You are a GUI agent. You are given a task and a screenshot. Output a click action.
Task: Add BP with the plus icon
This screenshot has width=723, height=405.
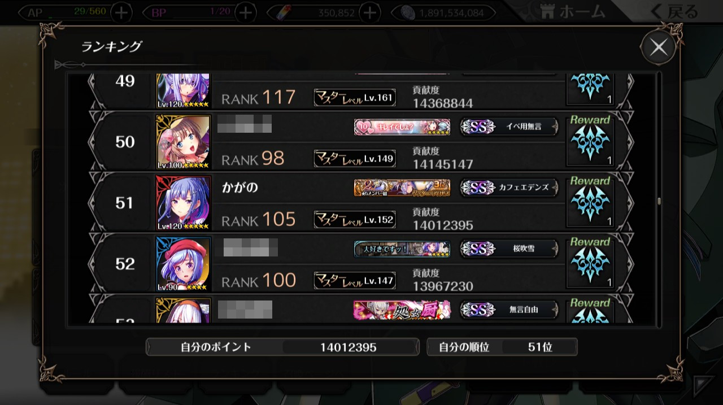pos(245,12)
